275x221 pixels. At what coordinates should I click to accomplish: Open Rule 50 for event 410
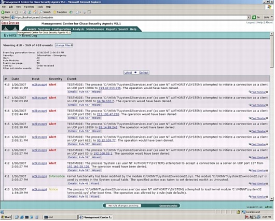pos(84,197)
